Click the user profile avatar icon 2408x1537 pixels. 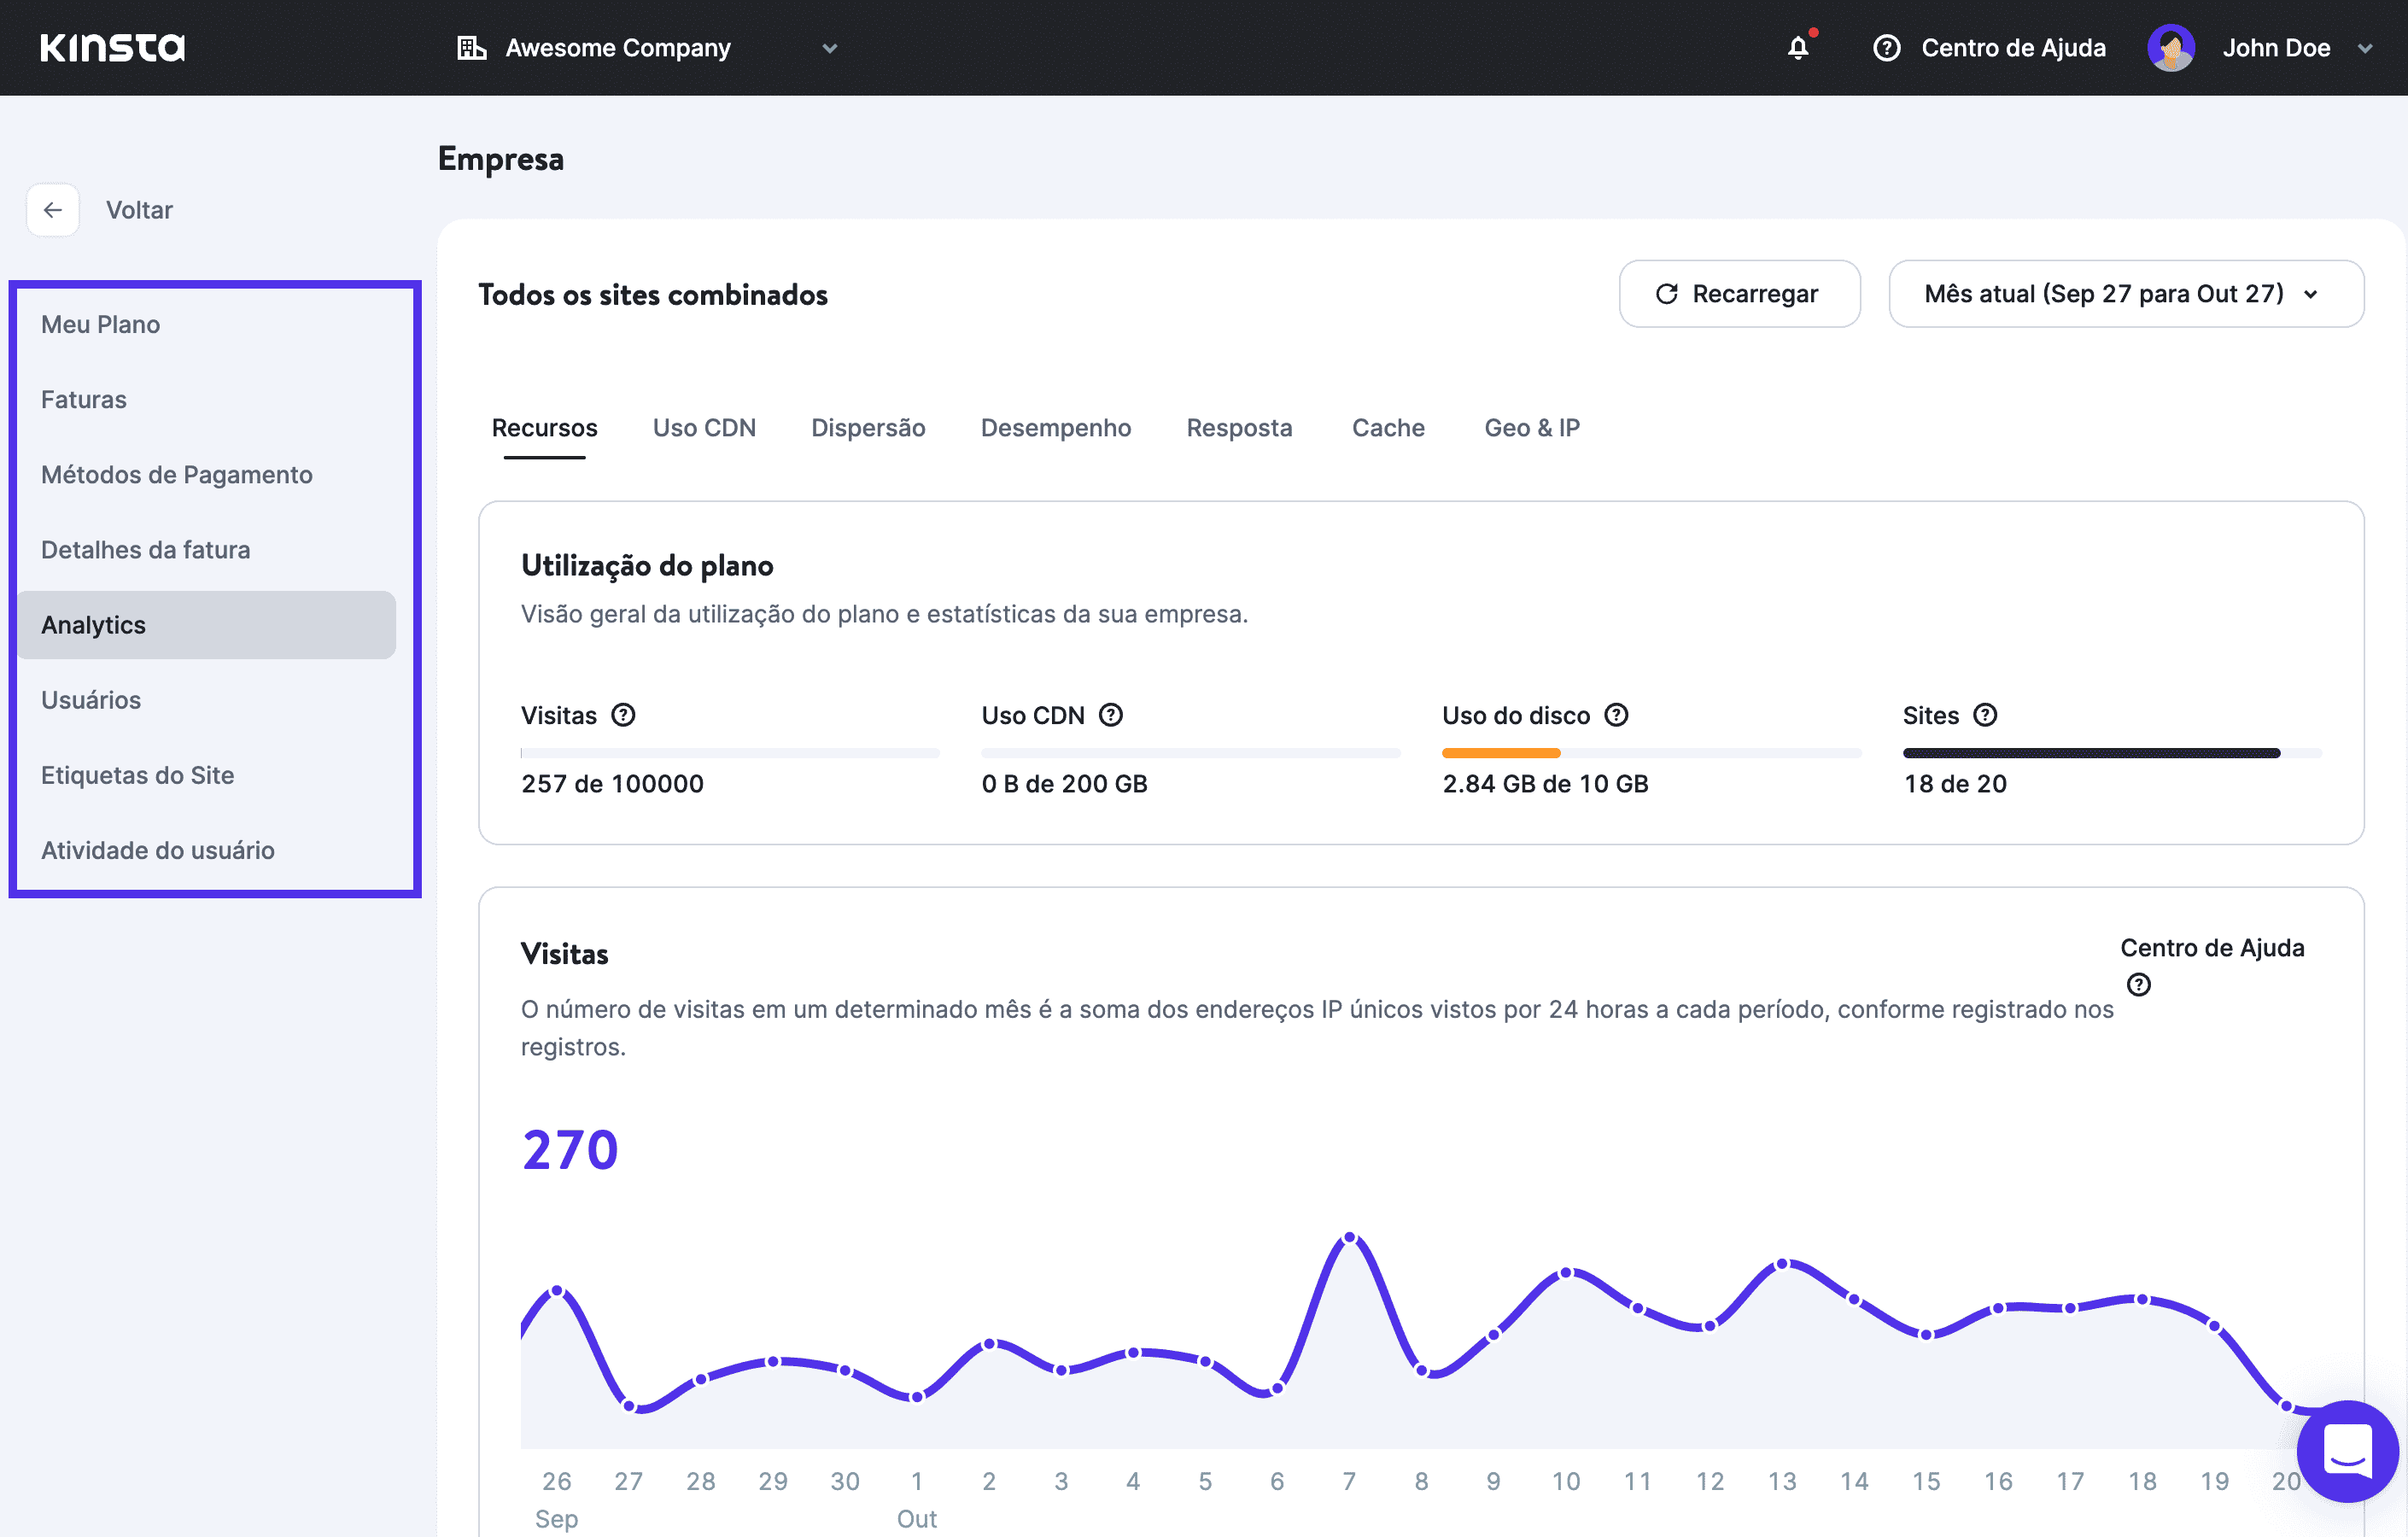[2171, 47]
